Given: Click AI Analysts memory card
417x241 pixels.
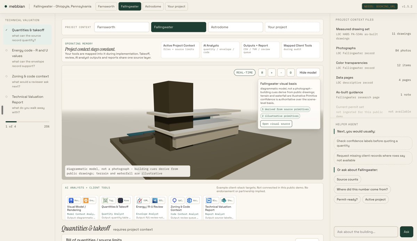Looking at the screenshot, I should pos(220,50).
